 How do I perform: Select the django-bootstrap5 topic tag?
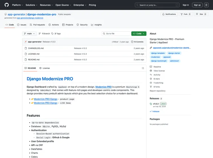click(159, 61)
